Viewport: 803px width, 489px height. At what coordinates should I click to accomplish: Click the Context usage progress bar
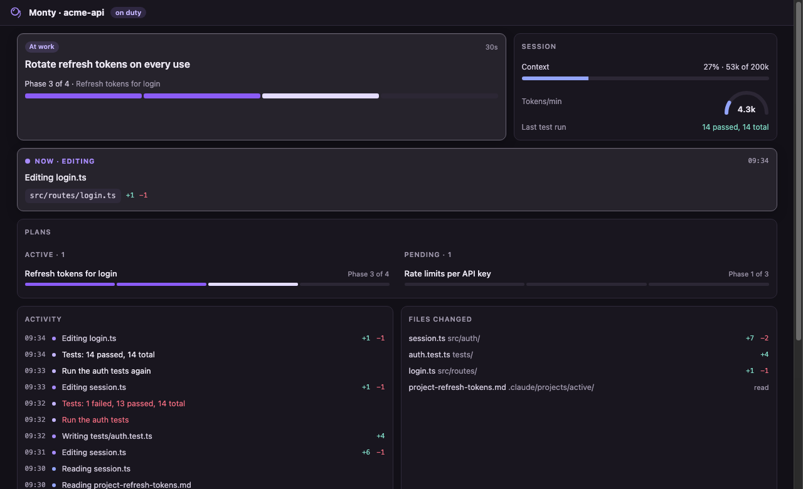click(645, 78)
